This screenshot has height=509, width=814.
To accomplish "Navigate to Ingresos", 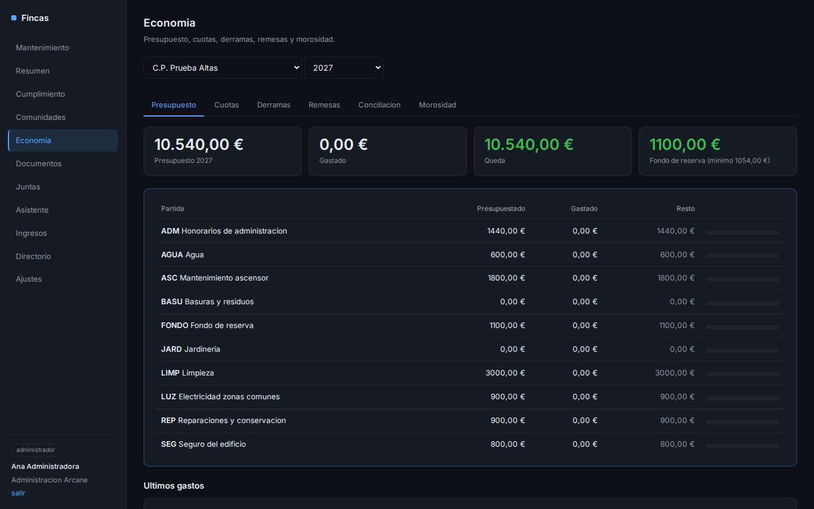I will 63,233.
